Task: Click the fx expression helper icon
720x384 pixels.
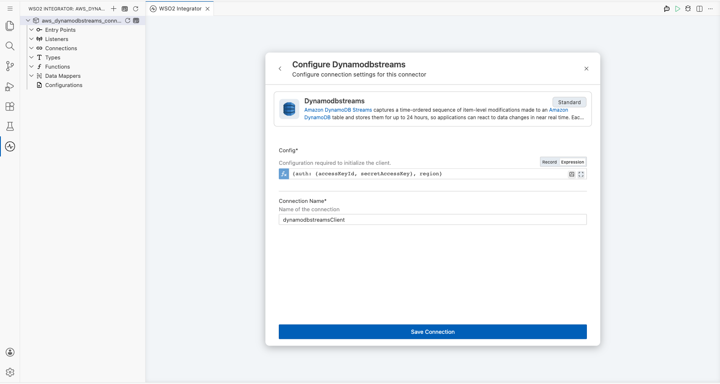Action: coord(284,174)
